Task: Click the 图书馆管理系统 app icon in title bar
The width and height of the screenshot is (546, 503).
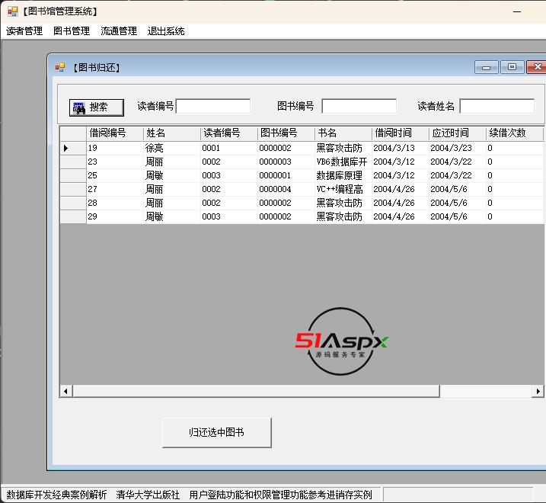Action: [12, 11]
